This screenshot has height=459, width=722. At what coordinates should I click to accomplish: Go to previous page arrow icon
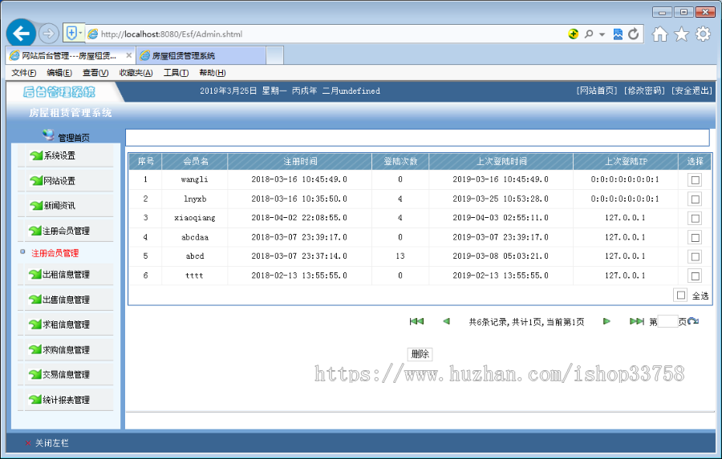[x=446, y=321]
